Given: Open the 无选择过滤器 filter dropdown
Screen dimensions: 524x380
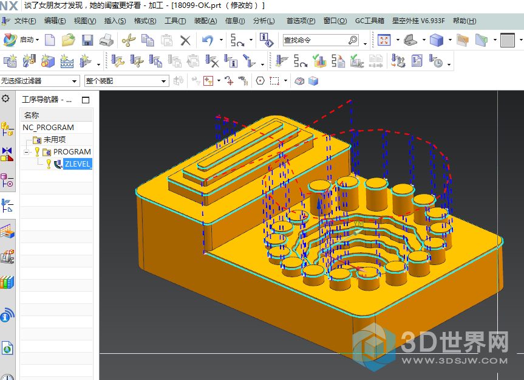Looking at the screenshot, I should click(x=39, y=81).
